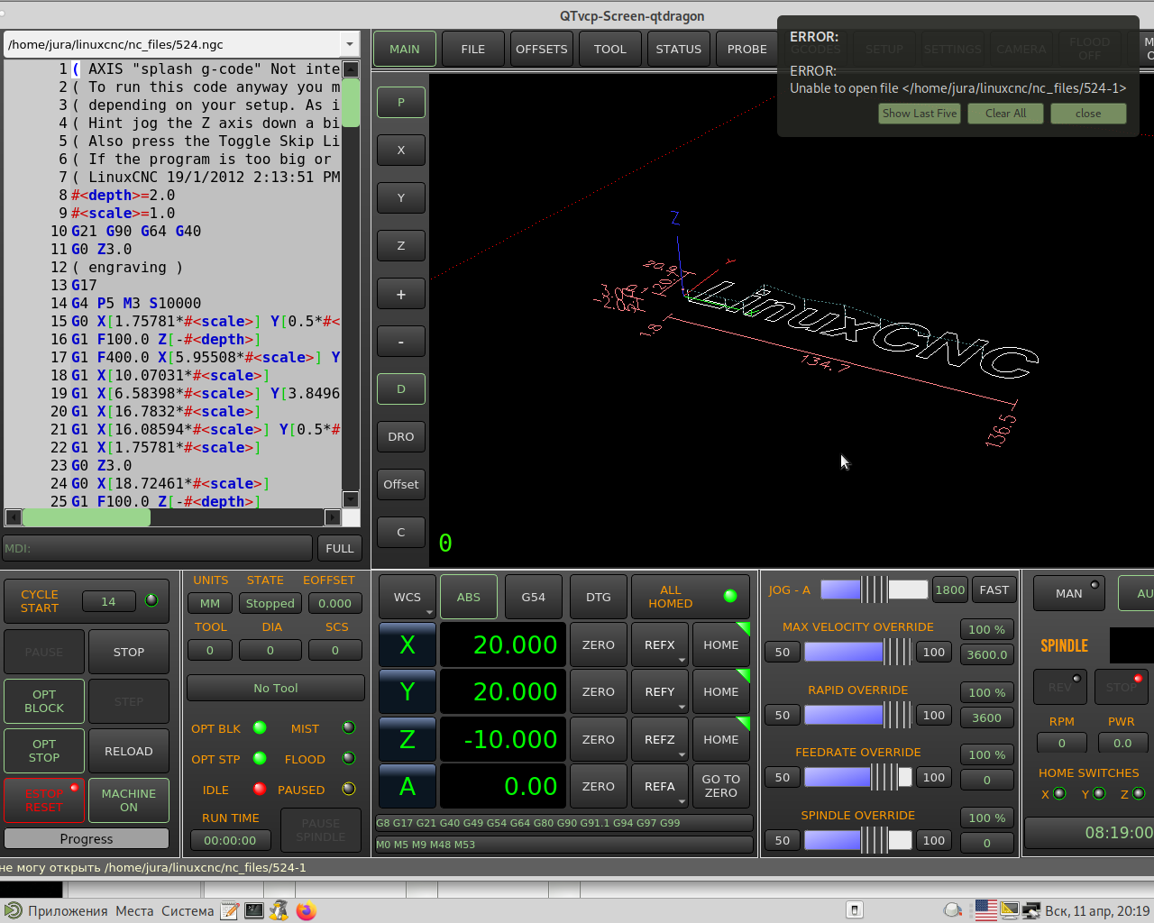The image size is (1154, 923).
Task: Click the MAX VELOCITY OVERRIDE slider
Action: point(857,652)
